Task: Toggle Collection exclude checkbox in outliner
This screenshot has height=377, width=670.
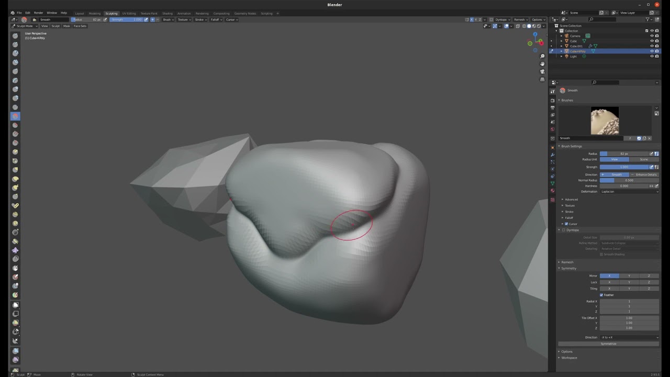Action: [x=646, y=31]
